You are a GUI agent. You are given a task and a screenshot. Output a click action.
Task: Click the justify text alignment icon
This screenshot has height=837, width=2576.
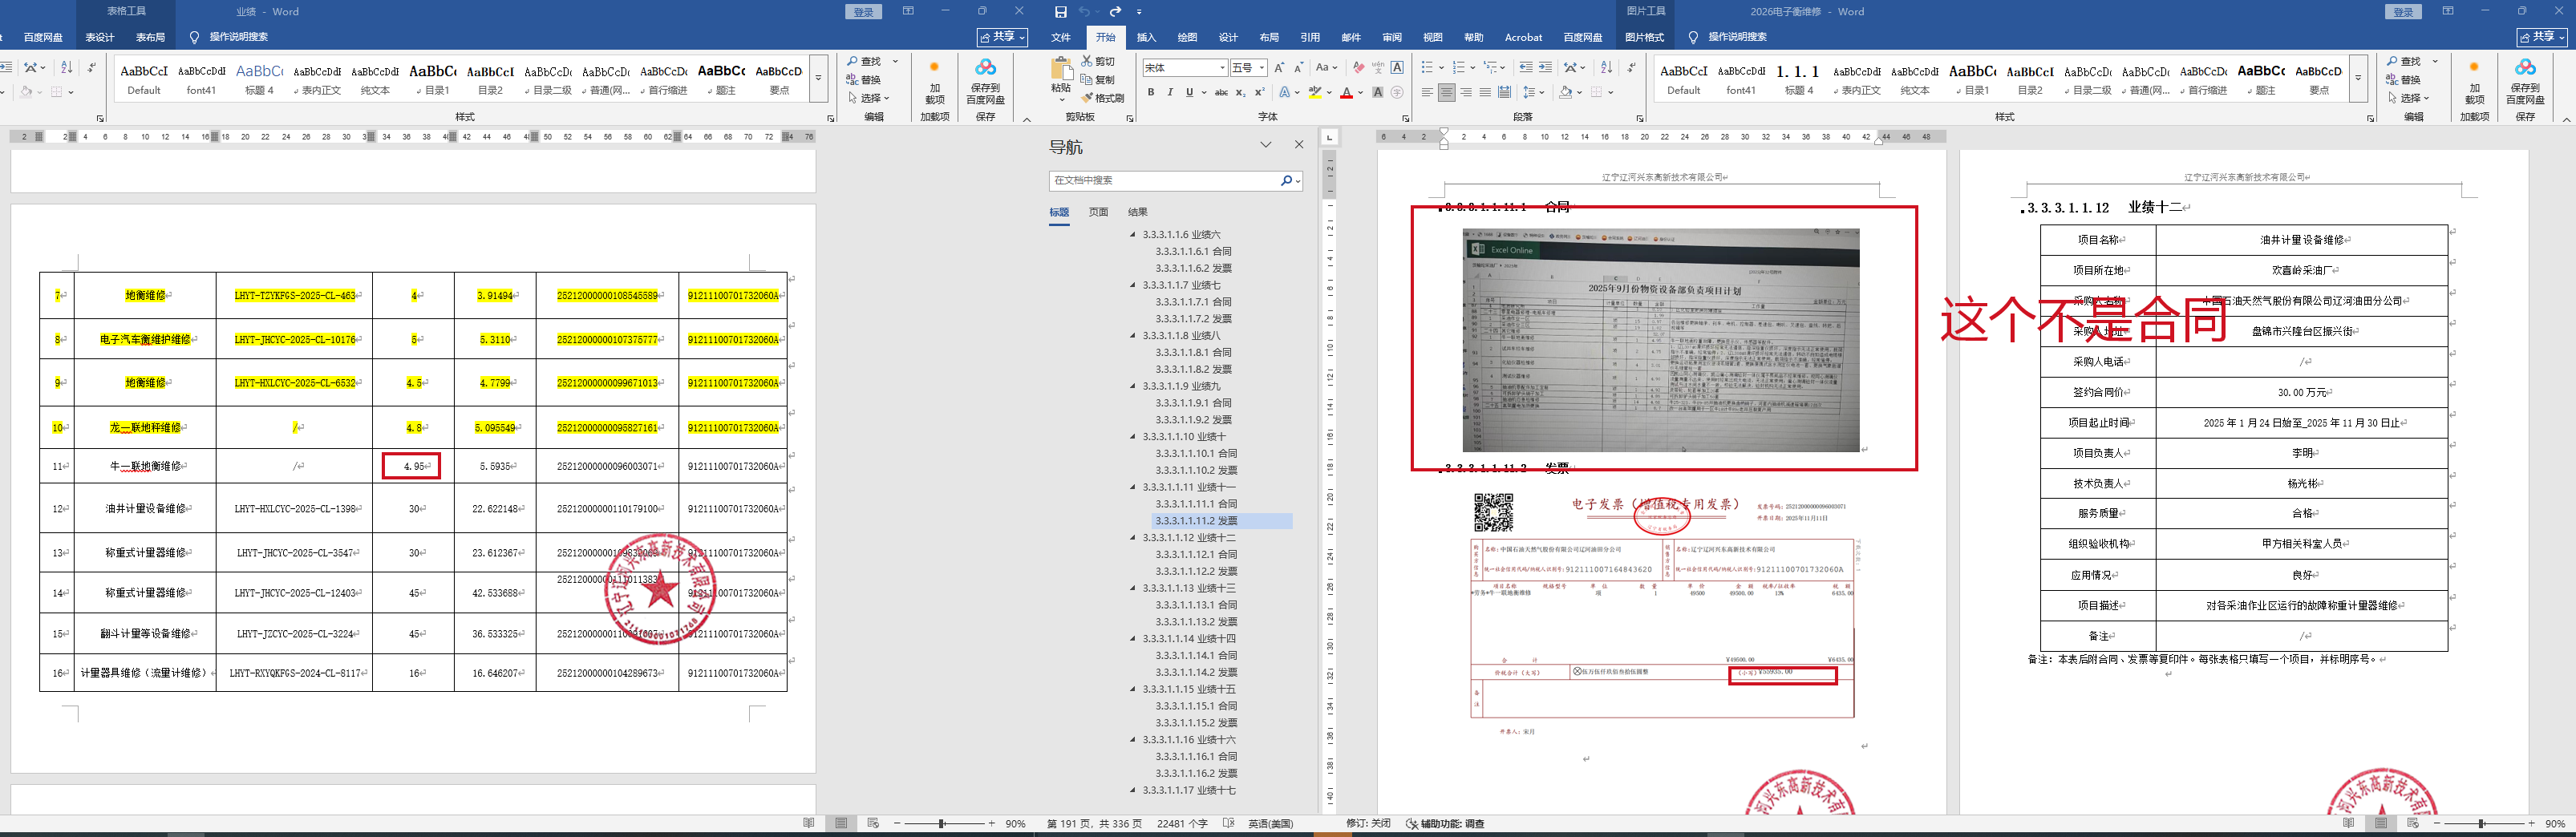pos(1485,93)
